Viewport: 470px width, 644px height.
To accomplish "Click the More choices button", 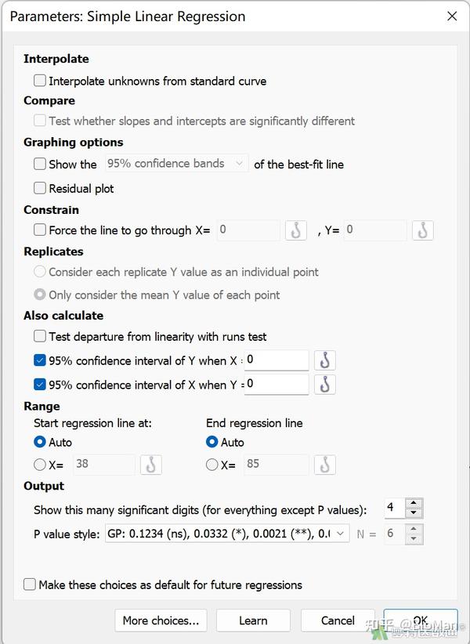I will coord(161,620).
